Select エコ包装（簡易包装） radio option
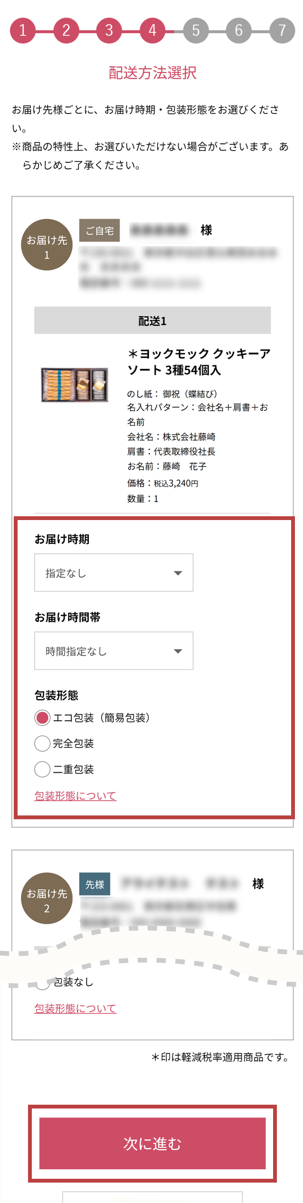The height and width of the screenshot is (1203, 303). coord(42,718)
